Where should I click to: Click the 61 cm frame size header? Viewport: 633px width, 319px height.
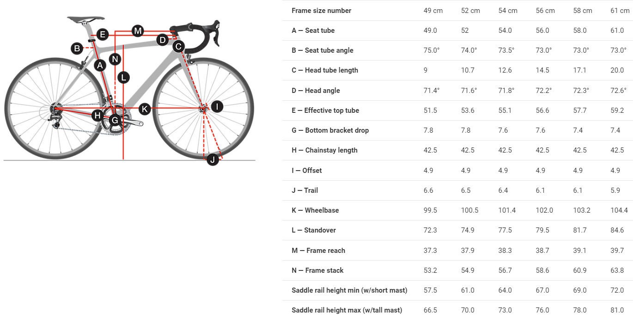click(620, 11)
